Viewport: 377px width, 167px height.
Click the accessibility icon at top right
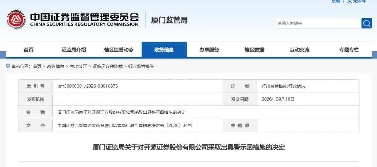[349, 1]
